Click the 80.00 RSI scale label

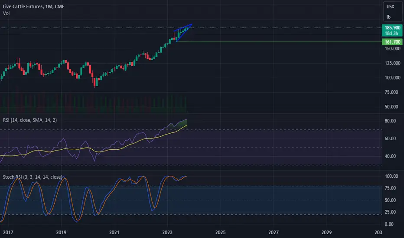point(390,121)
